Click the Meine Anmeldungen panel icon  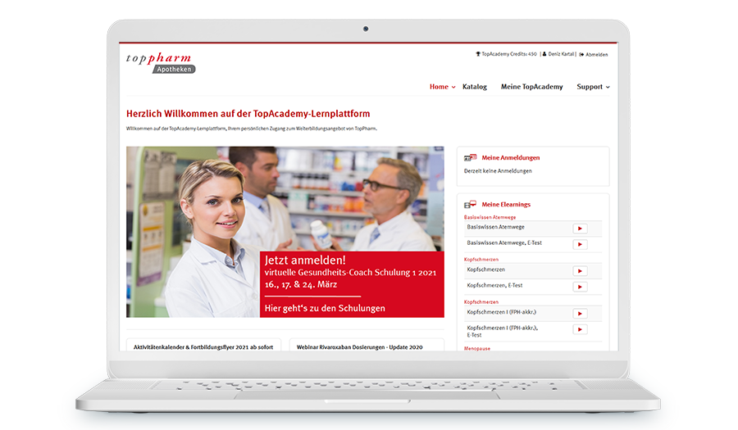click(x=470, y=158)
